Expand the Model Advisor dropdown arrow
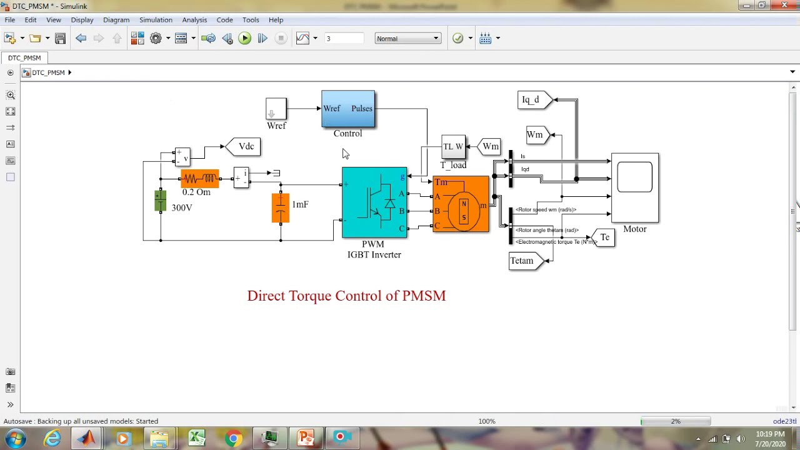This screenshot has width=800, height=450. pyautogui.click(x=470, y=38)
